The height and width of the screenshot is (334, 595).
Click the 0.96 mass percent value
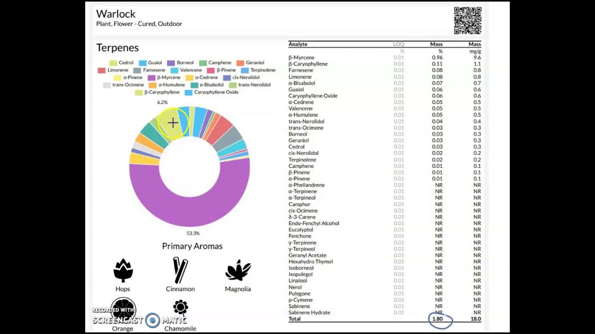[x=437, y=58]
